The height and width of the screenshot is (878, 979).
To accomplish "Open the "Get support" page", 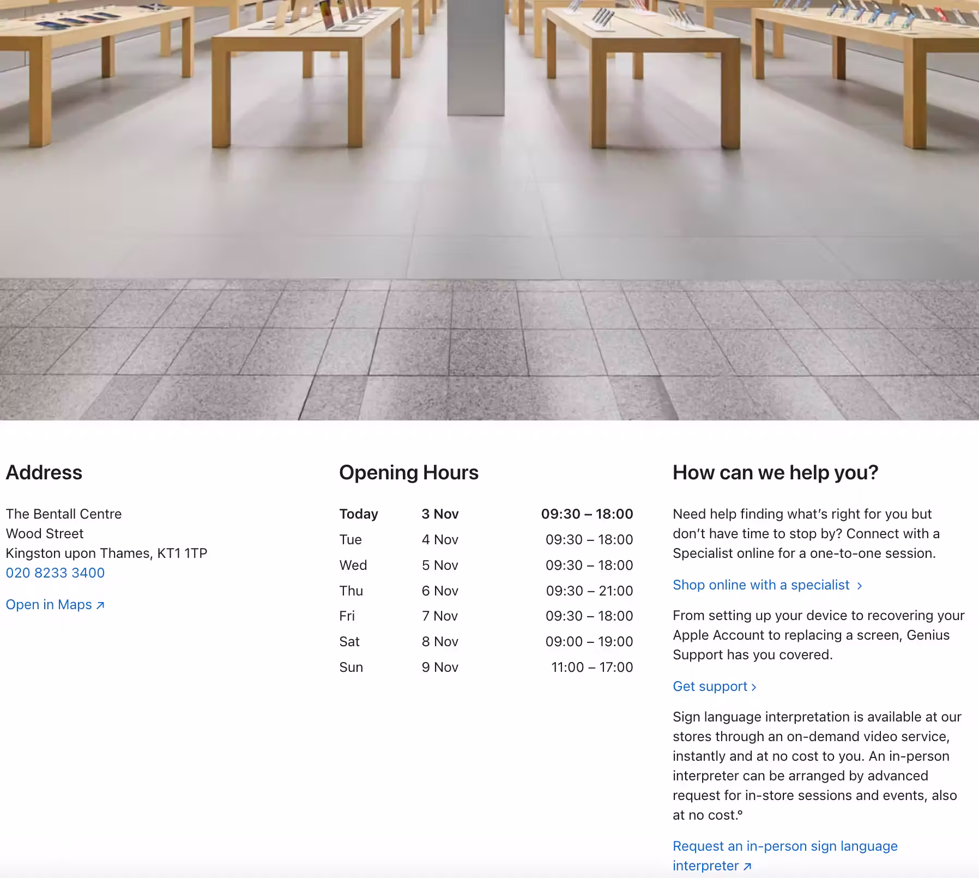I will pyautogui.click(x=710, y=687).
